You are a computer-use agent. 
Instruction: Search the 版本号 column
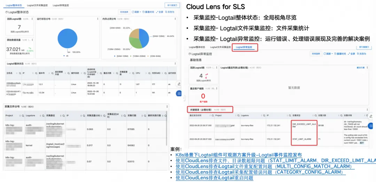pos(52,73)
